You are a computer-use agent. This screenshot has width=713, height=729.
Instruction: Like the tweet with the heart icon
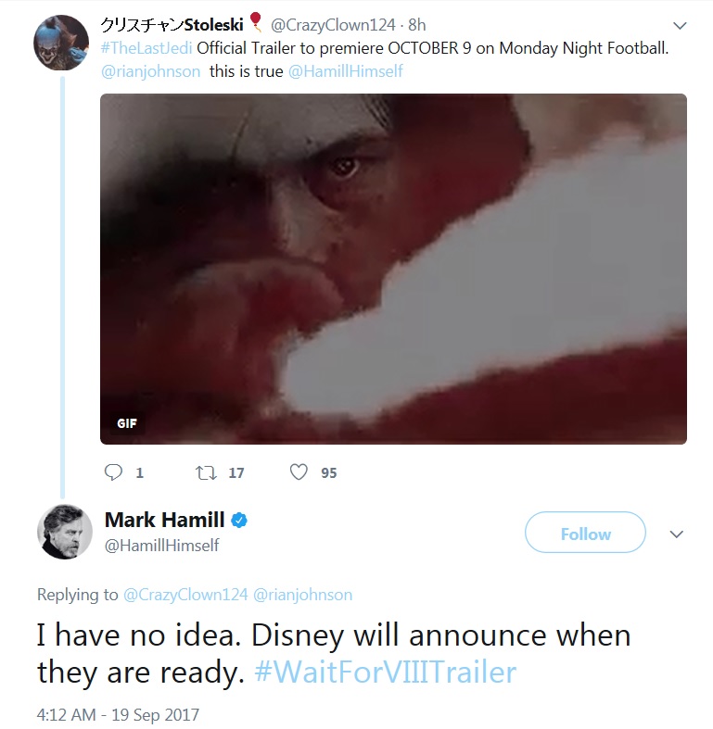(299, 472)
